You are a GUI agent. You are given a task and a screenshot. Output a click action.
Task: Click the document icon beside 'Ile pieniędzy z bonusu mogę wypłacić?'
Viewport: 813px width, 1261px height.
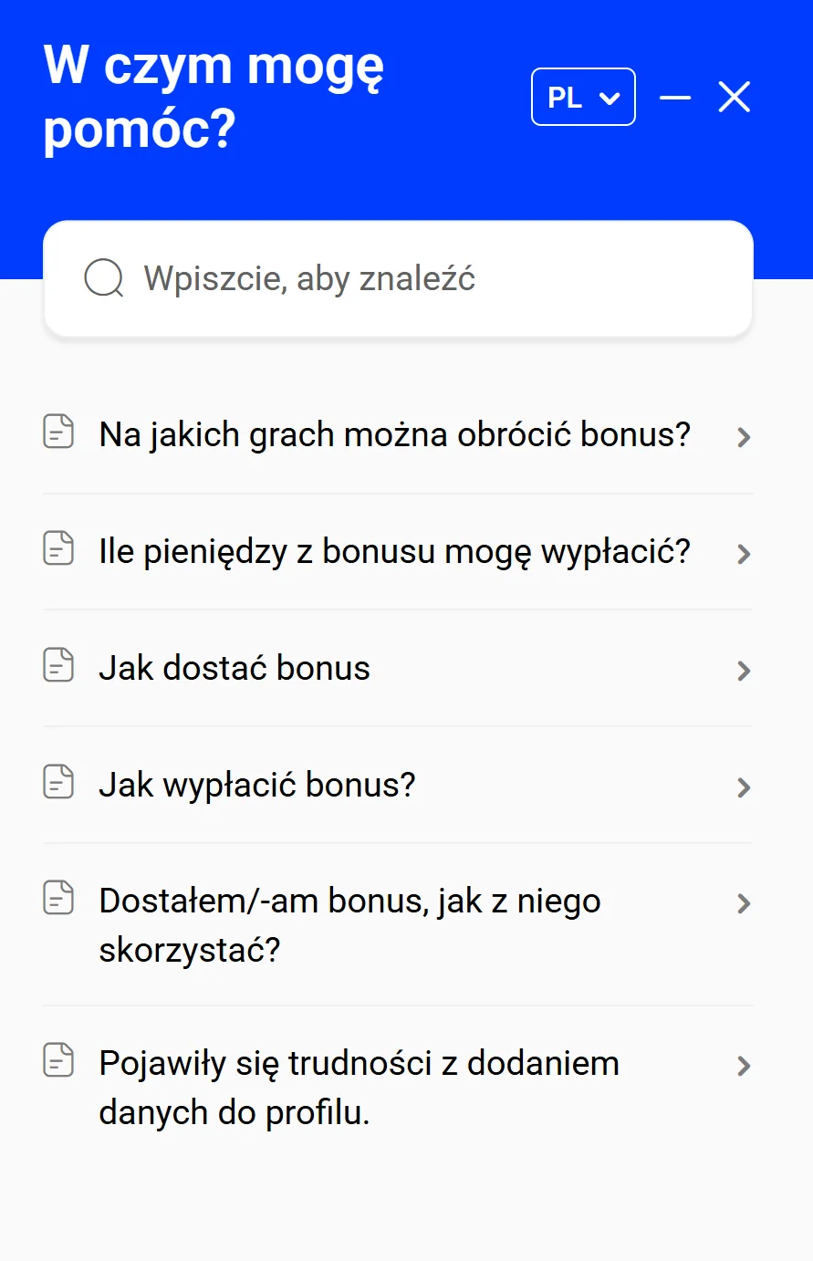tap(58, 549)
